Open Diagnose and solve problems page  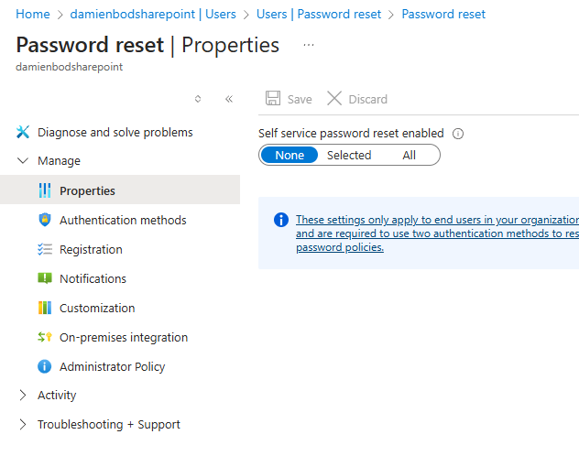click(x=115, y=132)
